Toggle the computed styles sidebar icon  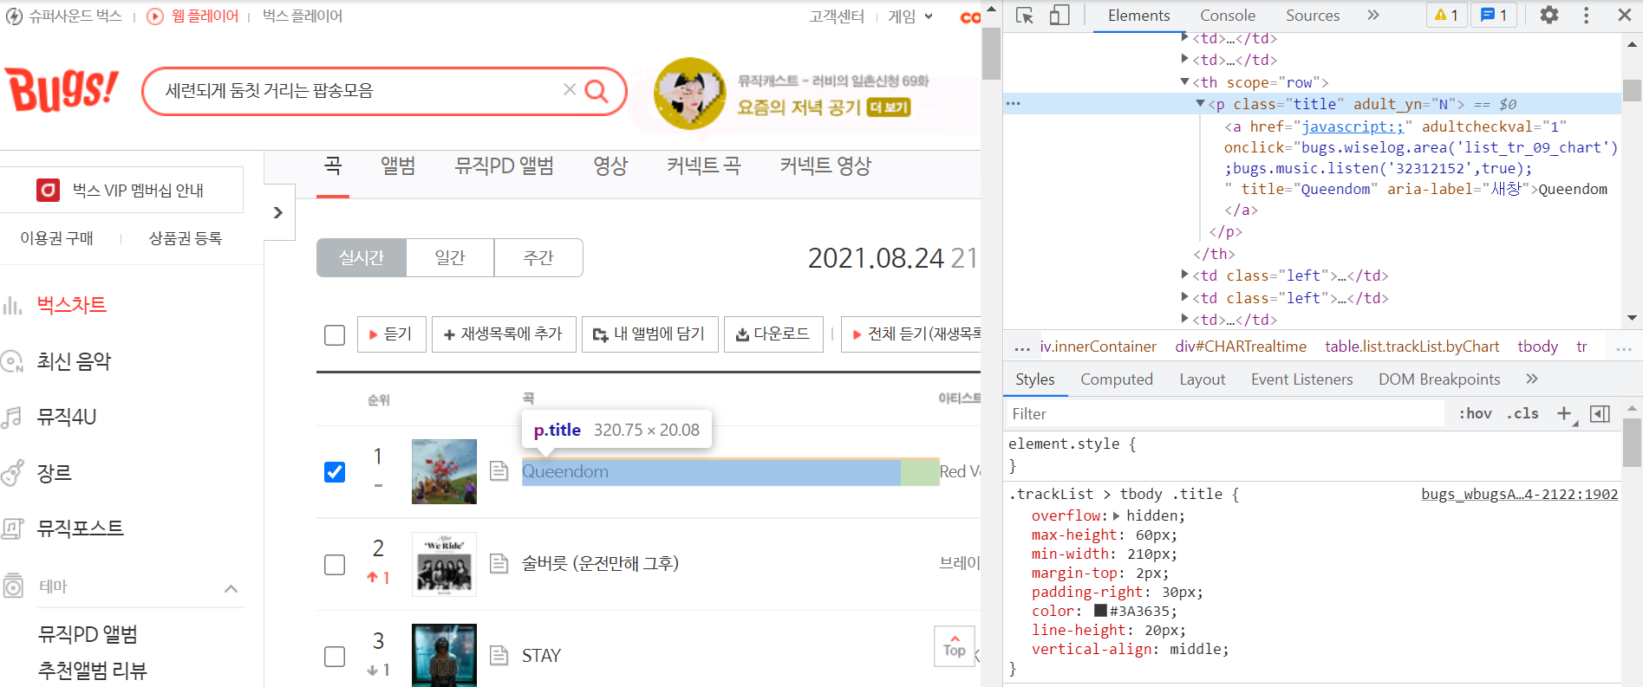click(1600, 414)
